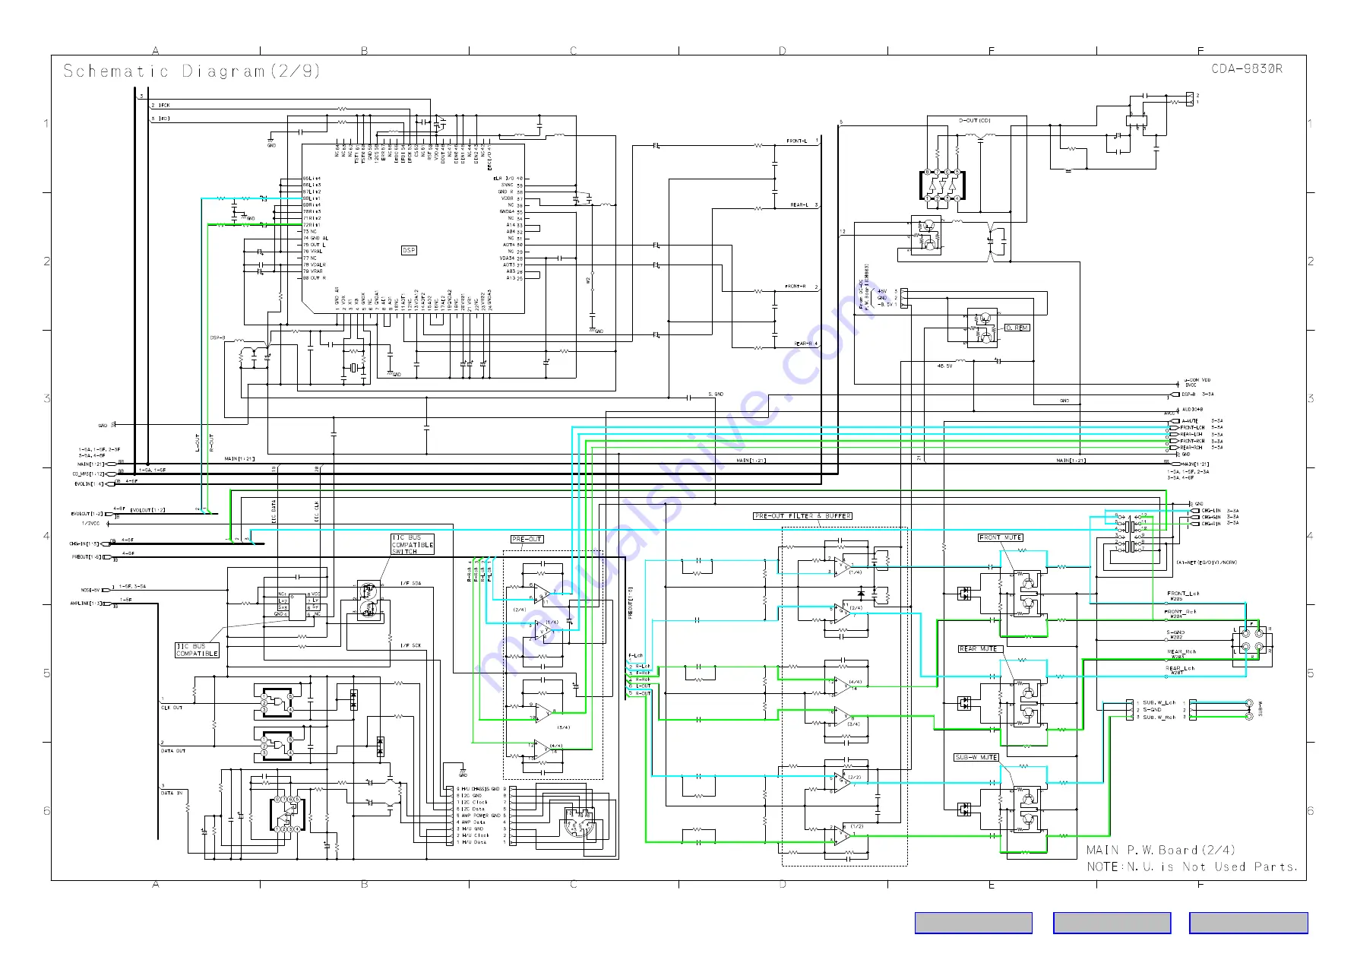1357x960 pixels.
Task: Click the 'FRONT_Rch' output label
Action: tap(1181, 612)
